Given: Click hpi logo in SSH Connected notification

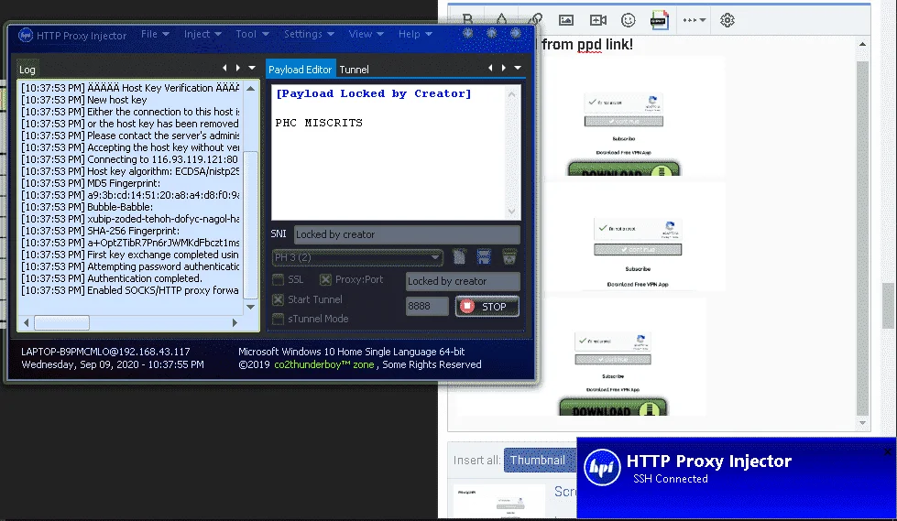Looking at the screenshot, I should point(602,467).
